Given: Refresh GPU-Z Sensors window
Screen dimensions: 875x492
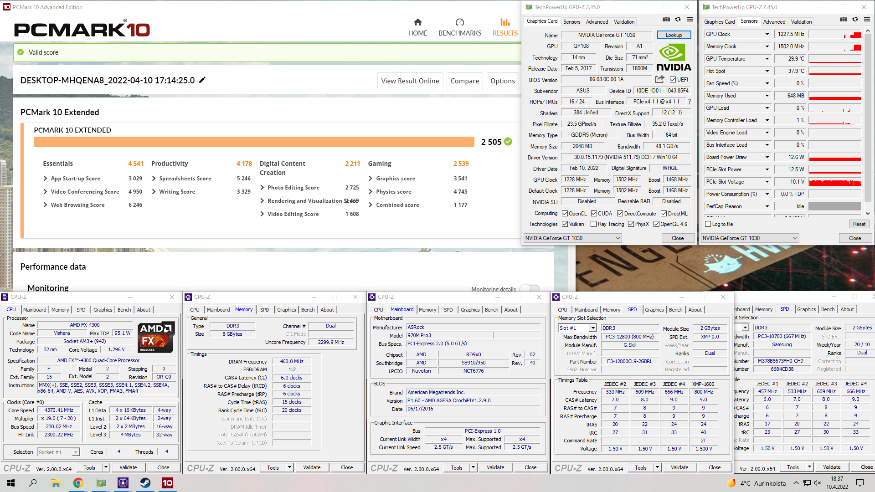Looking at the screenshot, I should (855, 20).
